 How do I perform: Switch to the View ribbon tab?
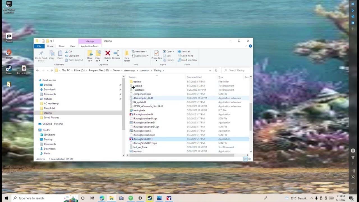coord(72,46)
